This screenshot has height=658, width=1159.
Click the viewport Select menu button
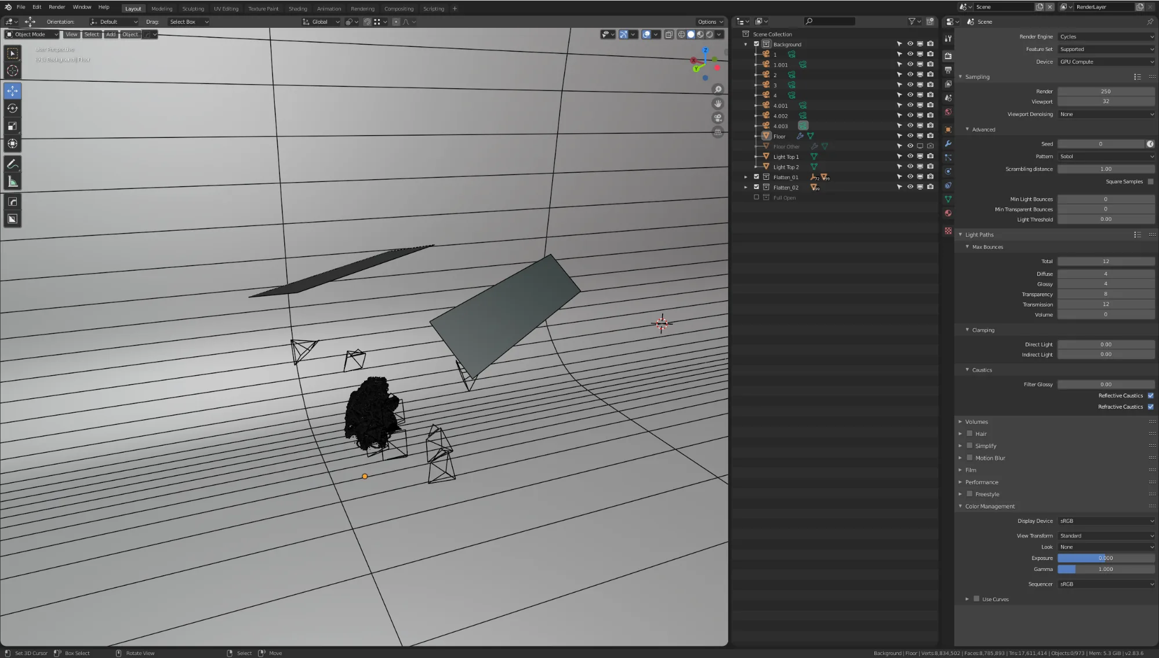(92, 34)
